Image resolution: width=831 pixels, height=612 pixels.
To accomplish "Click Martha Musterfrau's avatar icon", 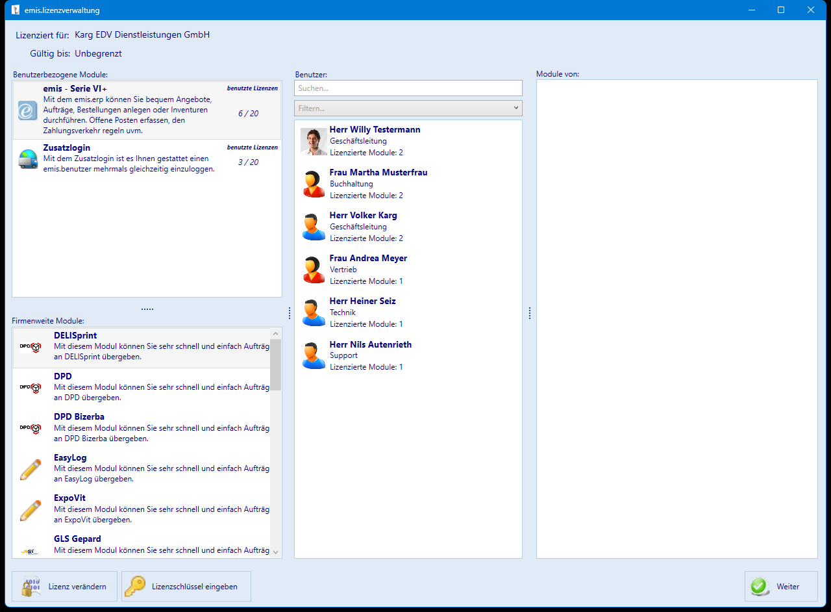I will (314, 184).
